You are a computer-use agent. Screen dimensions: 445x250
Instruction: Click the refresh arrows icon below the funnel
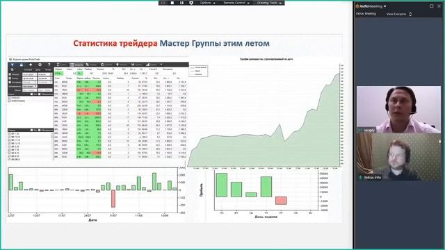[13, 69]
